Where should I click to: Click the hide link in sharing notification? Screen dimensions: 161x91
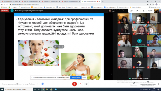84,78
